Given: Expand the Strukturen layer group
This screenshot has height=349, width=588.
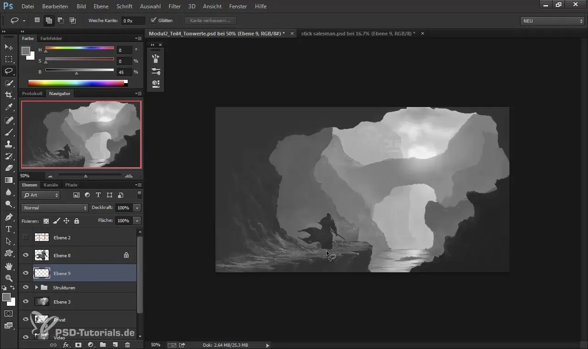Looking at the screenshot, I should pos(36,287).
